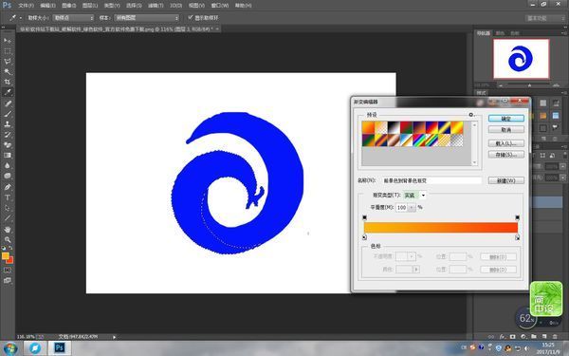Open the 选择(S) menu
The image size is (569, 356).
[134, 6]
